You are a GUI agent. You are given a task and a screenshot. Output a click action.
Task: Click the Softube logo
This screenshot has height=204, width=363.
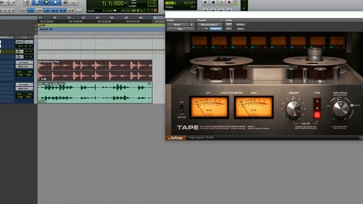(175, 138)
